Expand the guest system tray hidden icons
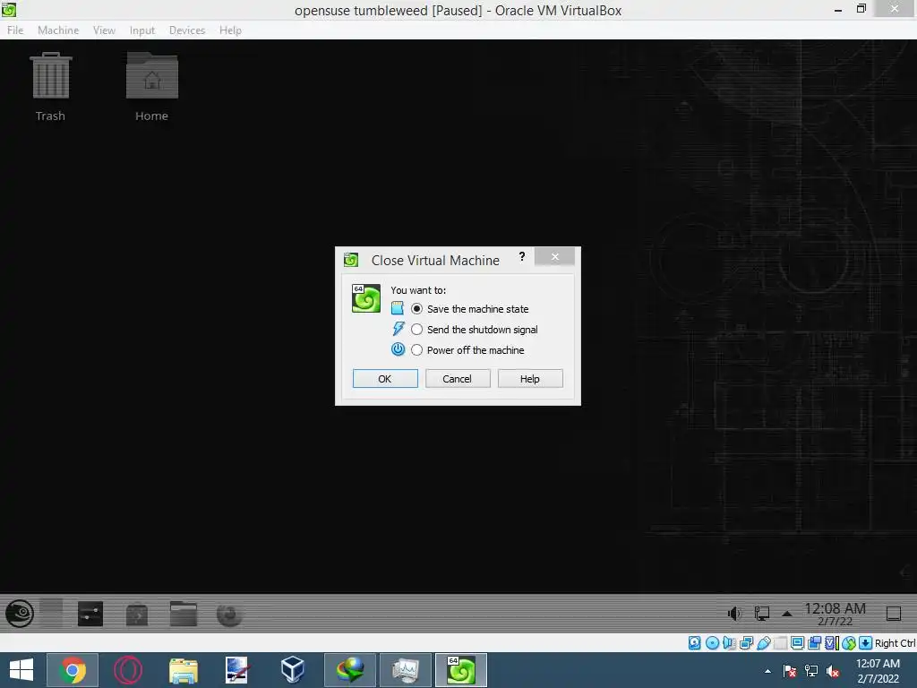 click(787, 614)
